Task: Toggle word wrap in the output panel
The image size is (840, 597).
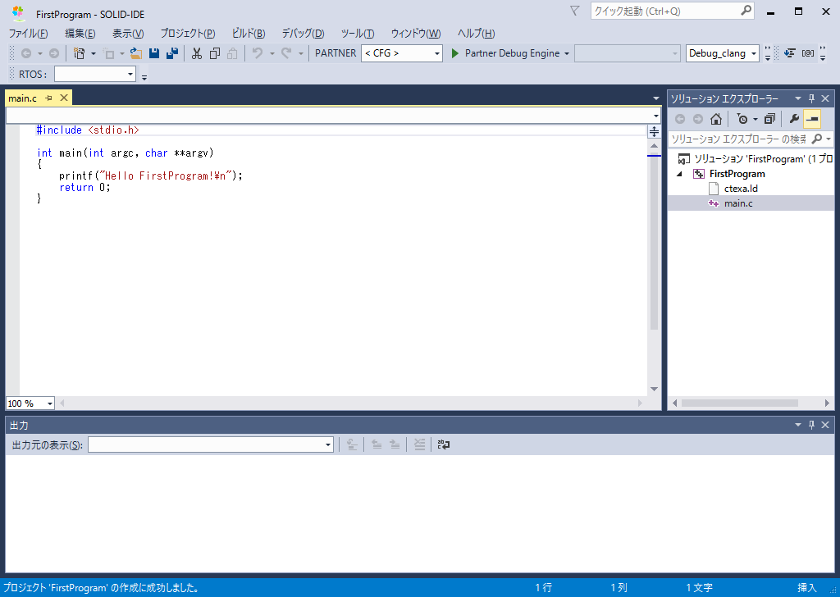Action: point(443,444)
